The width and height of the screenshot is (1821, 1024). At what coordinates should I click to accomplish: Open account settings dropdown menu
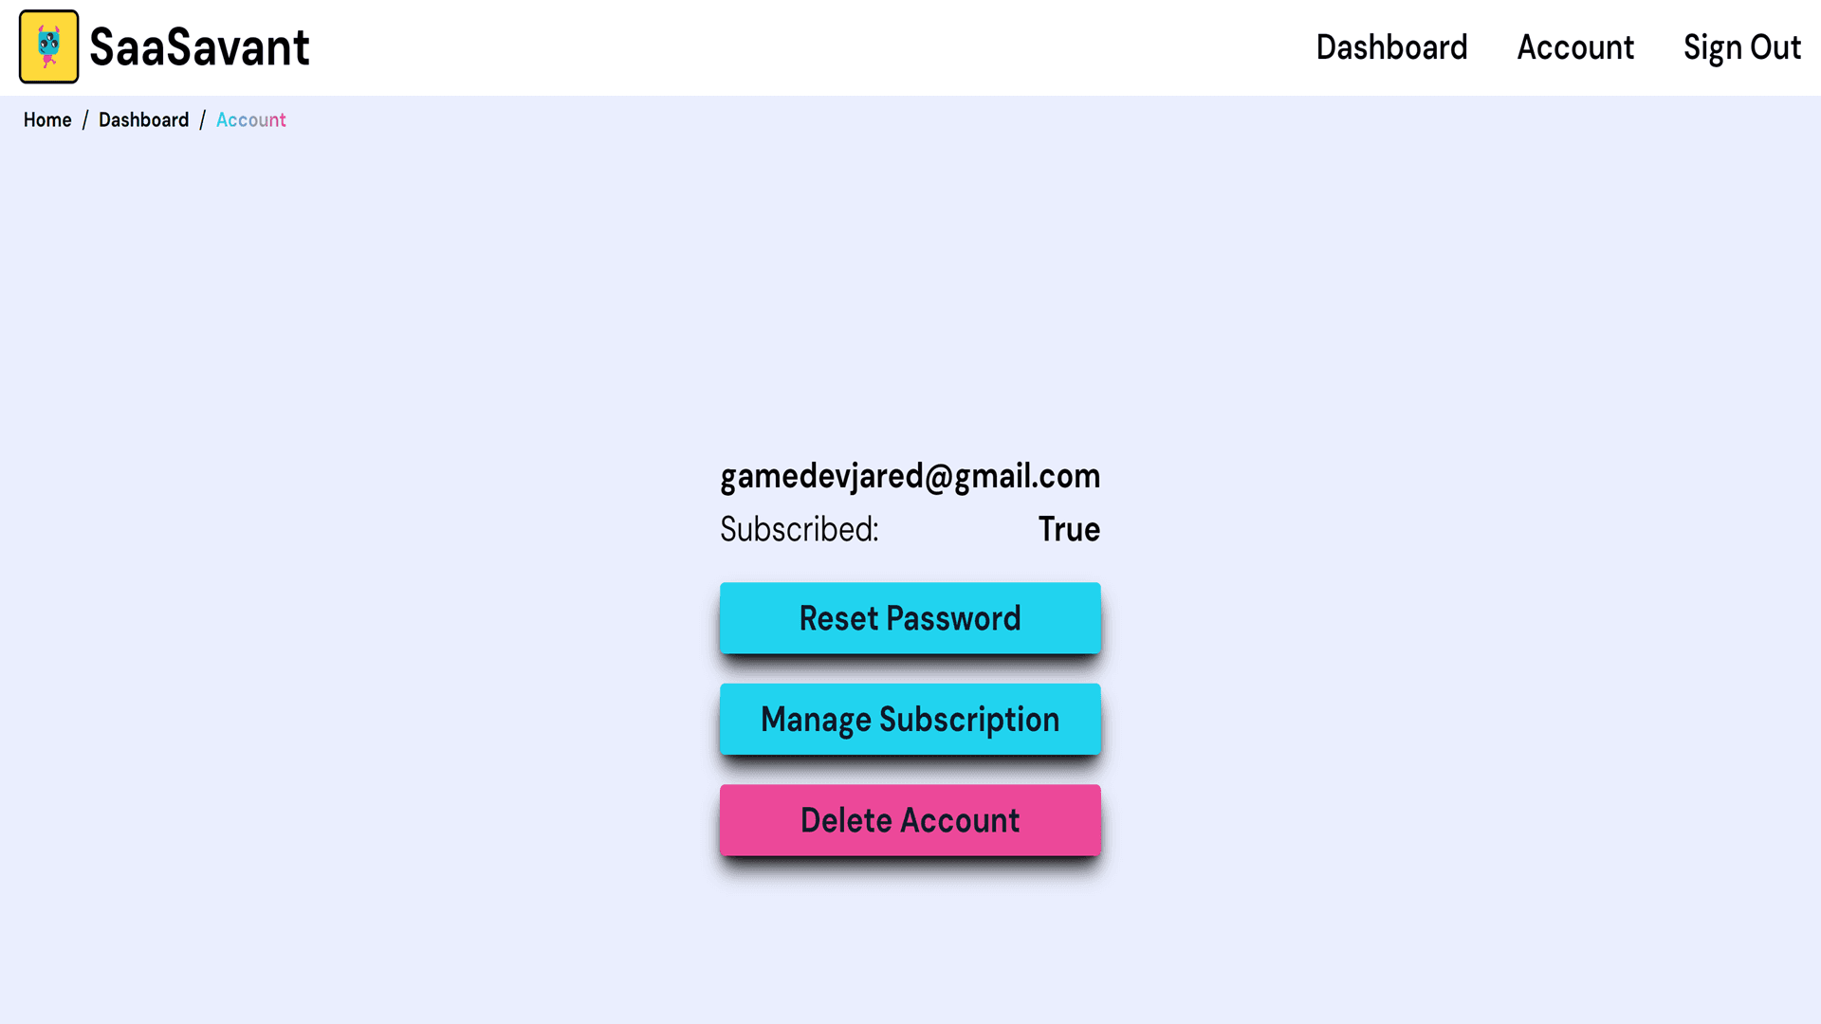(1573, 46)
